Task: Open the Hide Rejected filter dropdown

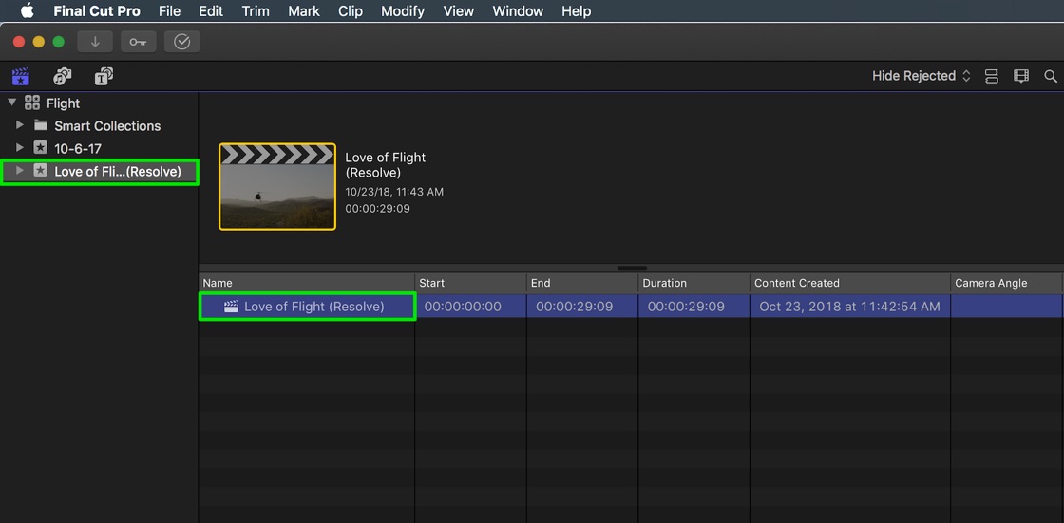Action: tap(921, 76)
